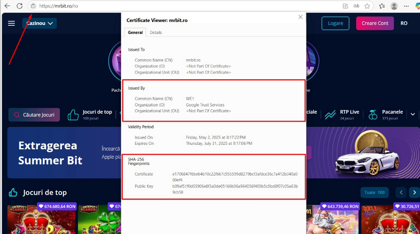Click issuer common name WE1
Screen dimensions: 420x234
coord(190,99)
